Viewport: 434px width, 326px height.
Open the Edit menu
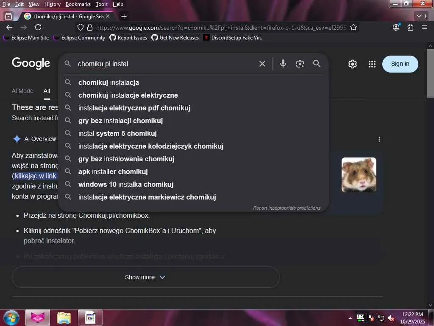[x=19, y=4]
